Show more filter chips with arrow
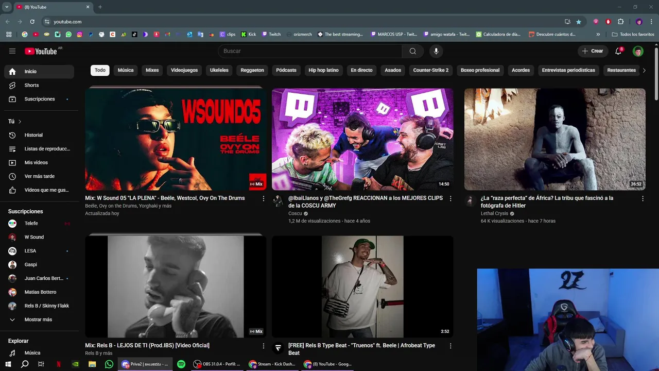Viewport: 659px width, 371px height. coord(644,70)
